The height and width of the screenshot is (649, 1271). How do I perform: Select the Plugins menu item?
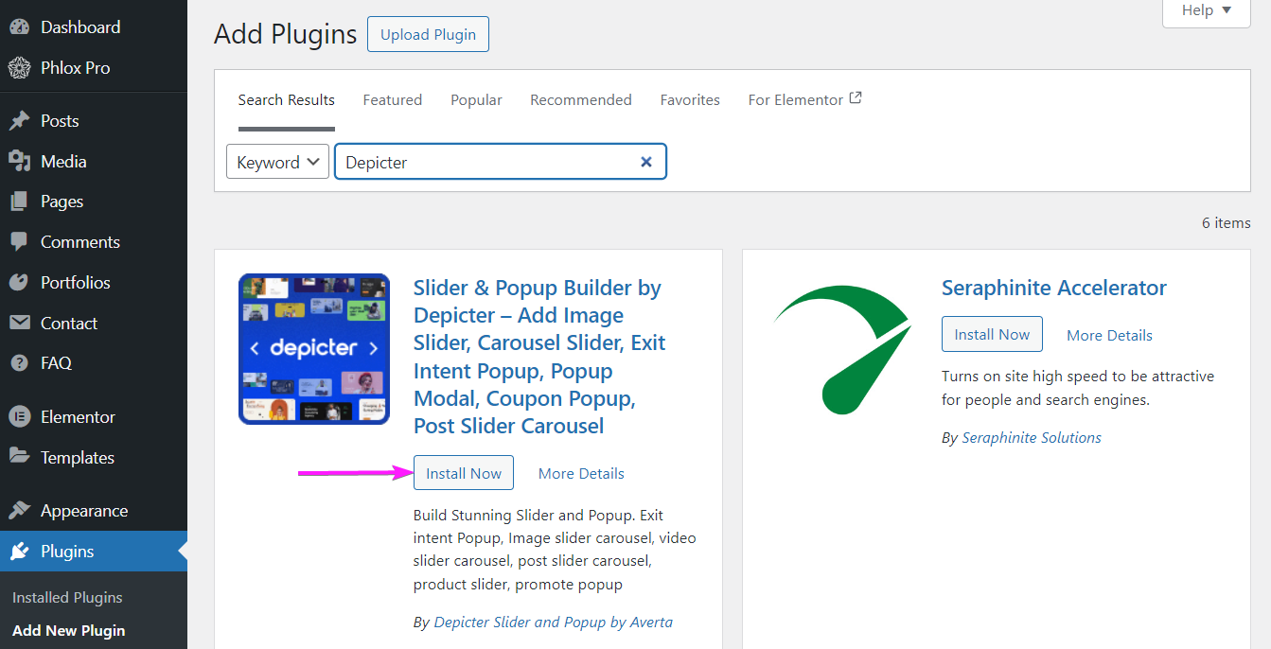(x=94, y=552)
